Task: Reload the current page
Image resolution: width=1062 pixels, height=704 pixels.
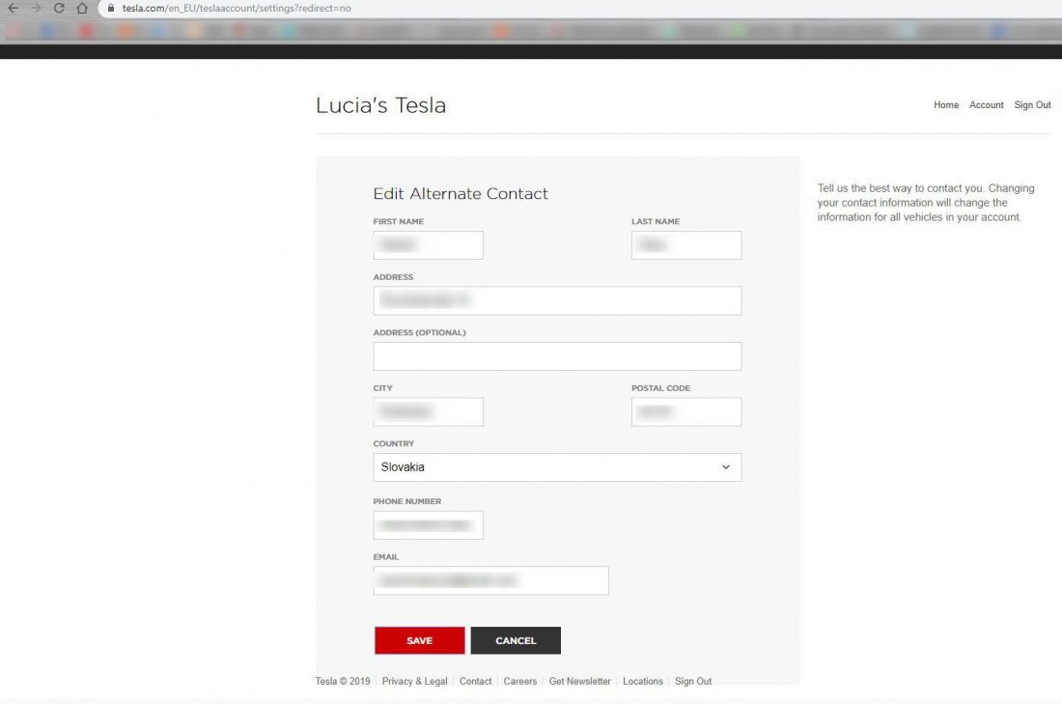Action: [59, 8]
